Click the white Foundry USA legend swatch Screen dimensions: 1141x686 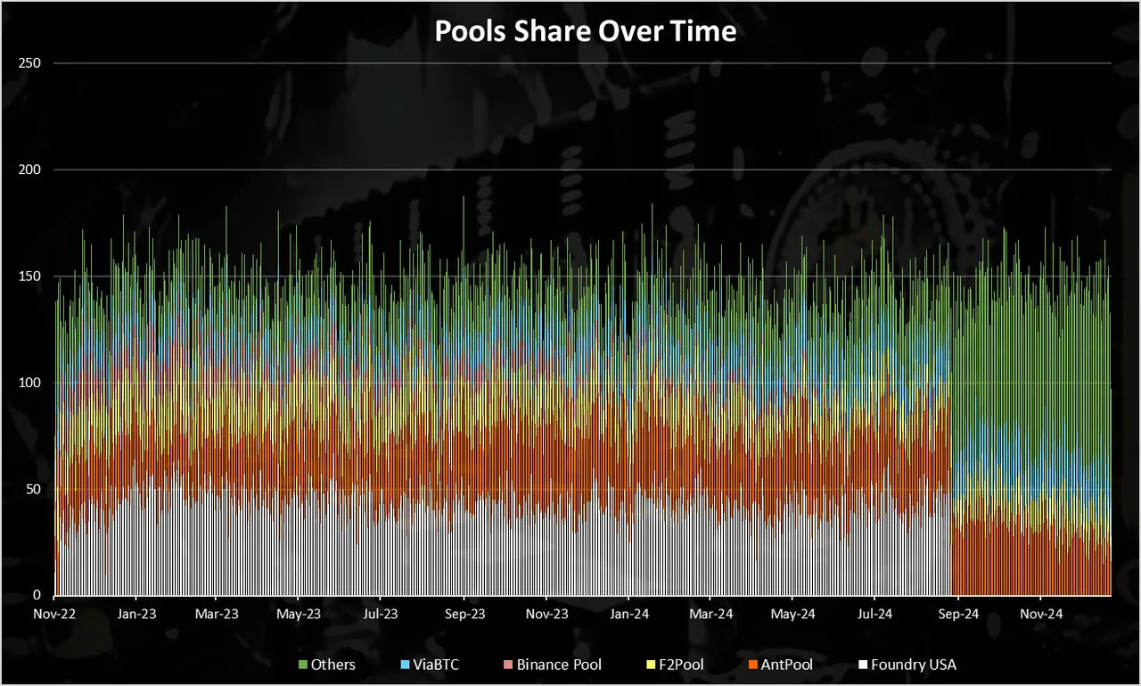pyautogui.click(x=863, y=665)
